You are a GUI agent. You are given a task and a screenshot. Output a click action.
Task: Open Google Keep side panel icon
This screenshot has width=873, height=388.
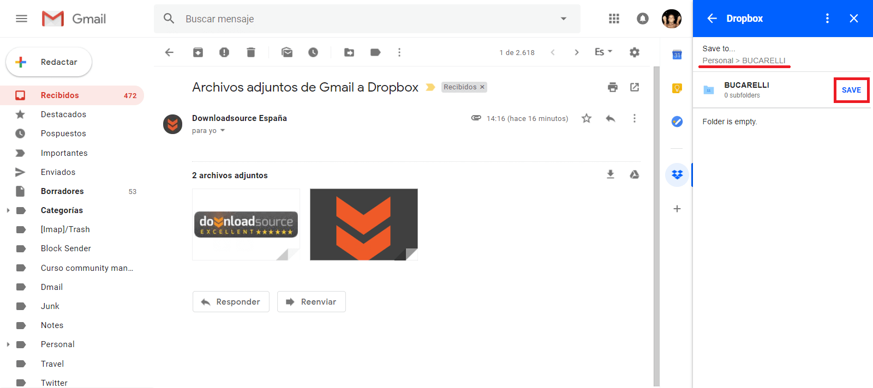click(x=677, y=88)
